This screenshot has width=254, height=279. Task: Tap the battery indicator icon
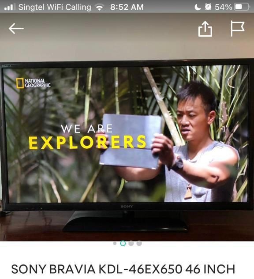(x=242, y=7)
